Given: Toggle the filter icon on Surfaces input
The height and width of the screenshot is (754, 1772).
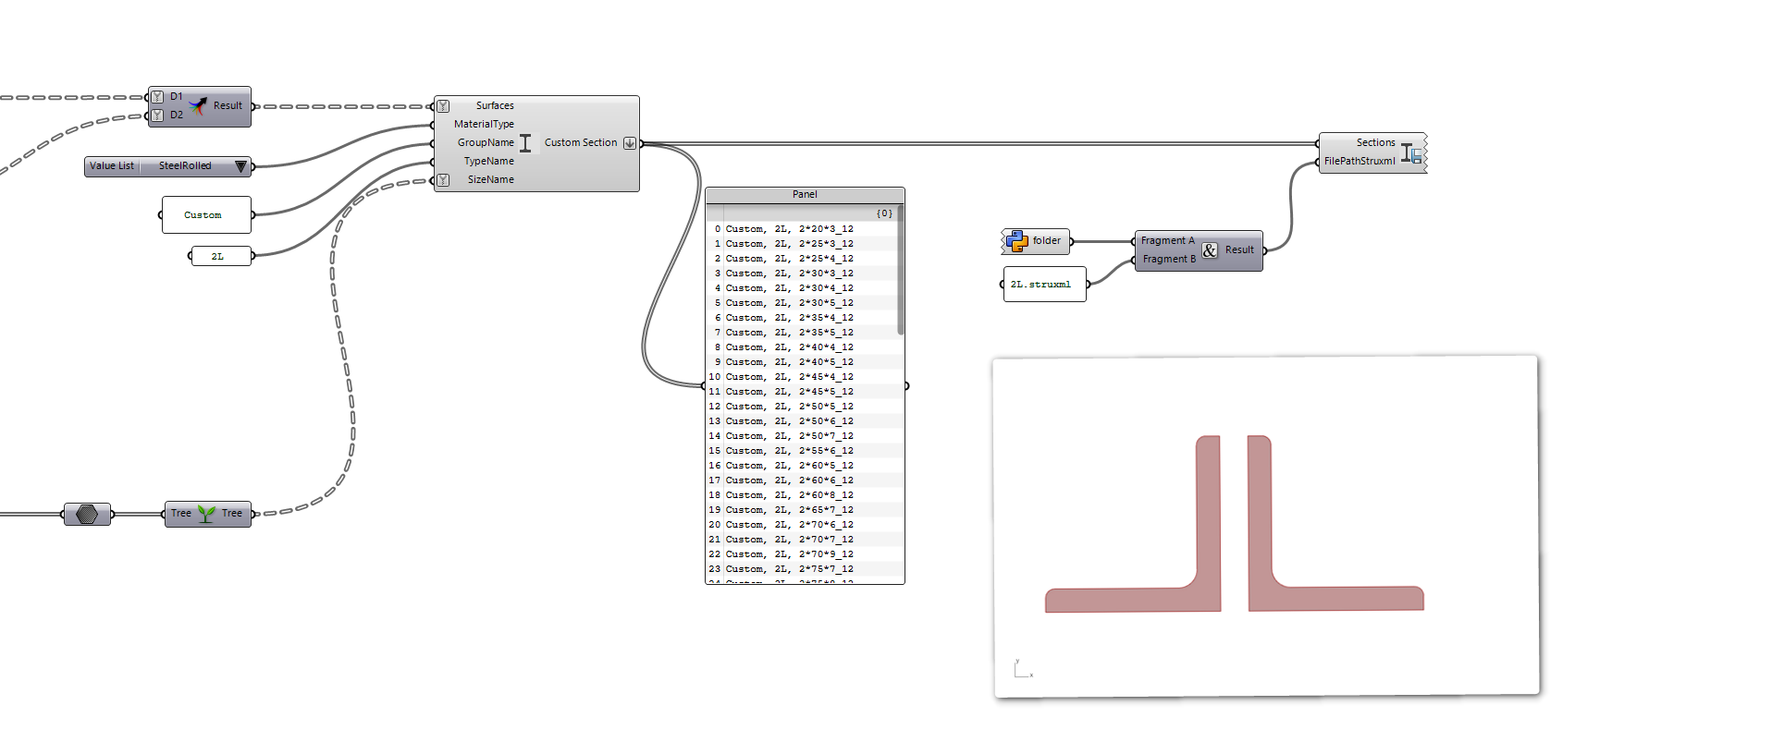Looking at the screenshot, I should 444,106.
